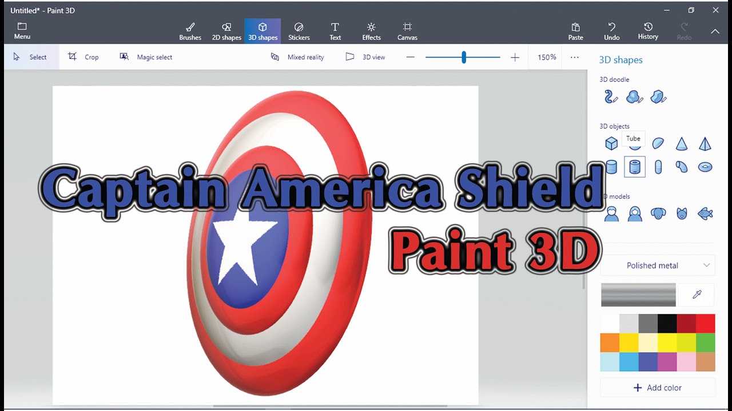Open Mixed reality

point(297,57)
